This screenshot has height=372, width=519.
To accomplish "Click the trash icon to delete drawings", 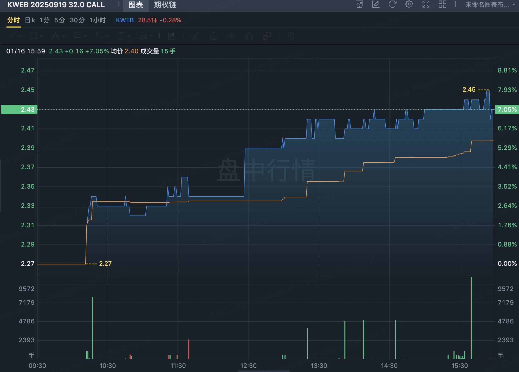I will (291, 36).
